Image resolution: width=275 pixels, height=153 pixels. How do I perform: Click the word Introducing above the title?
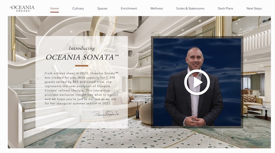coord(82,48)
